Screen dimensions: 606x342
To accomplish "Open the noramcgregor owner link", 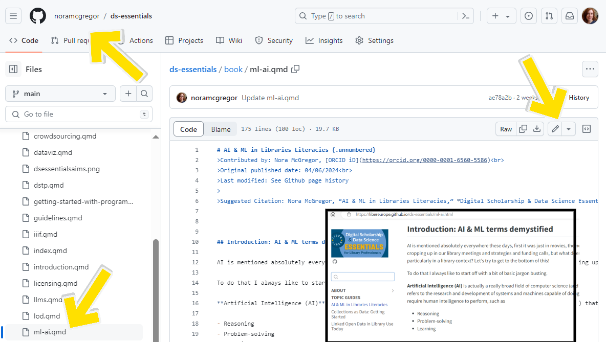I will [77, 16].
